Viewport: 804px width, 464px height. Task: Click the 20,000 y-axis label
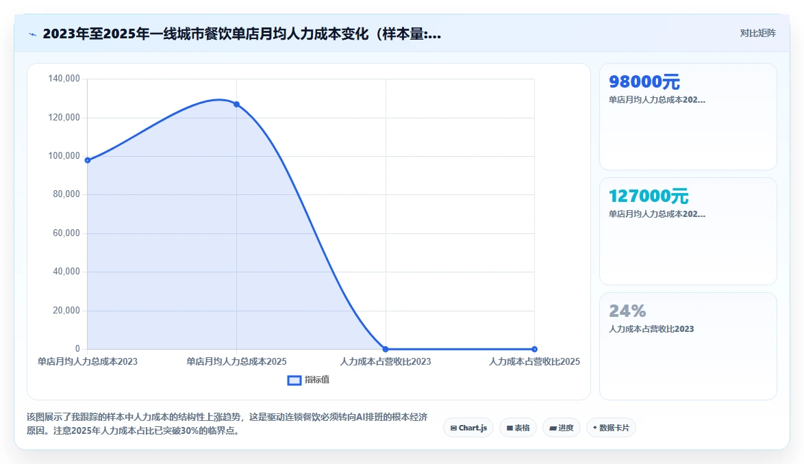66,310
